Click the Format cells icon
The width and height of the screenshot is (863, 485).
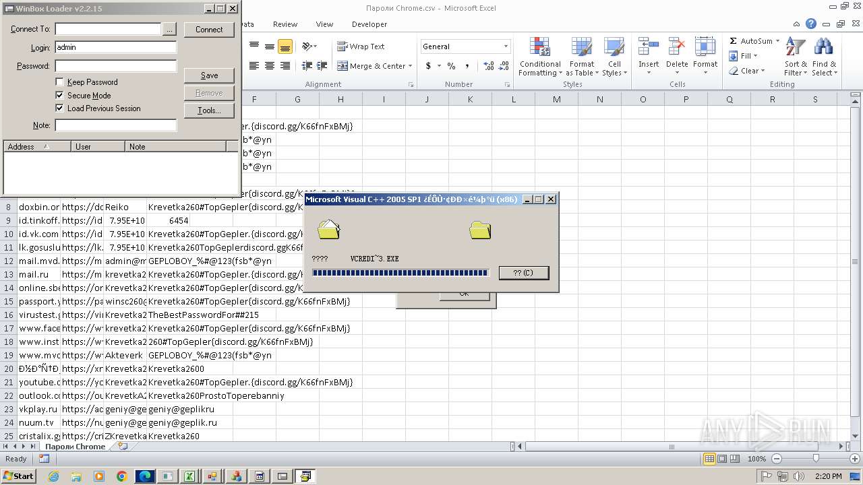[705, 47]
